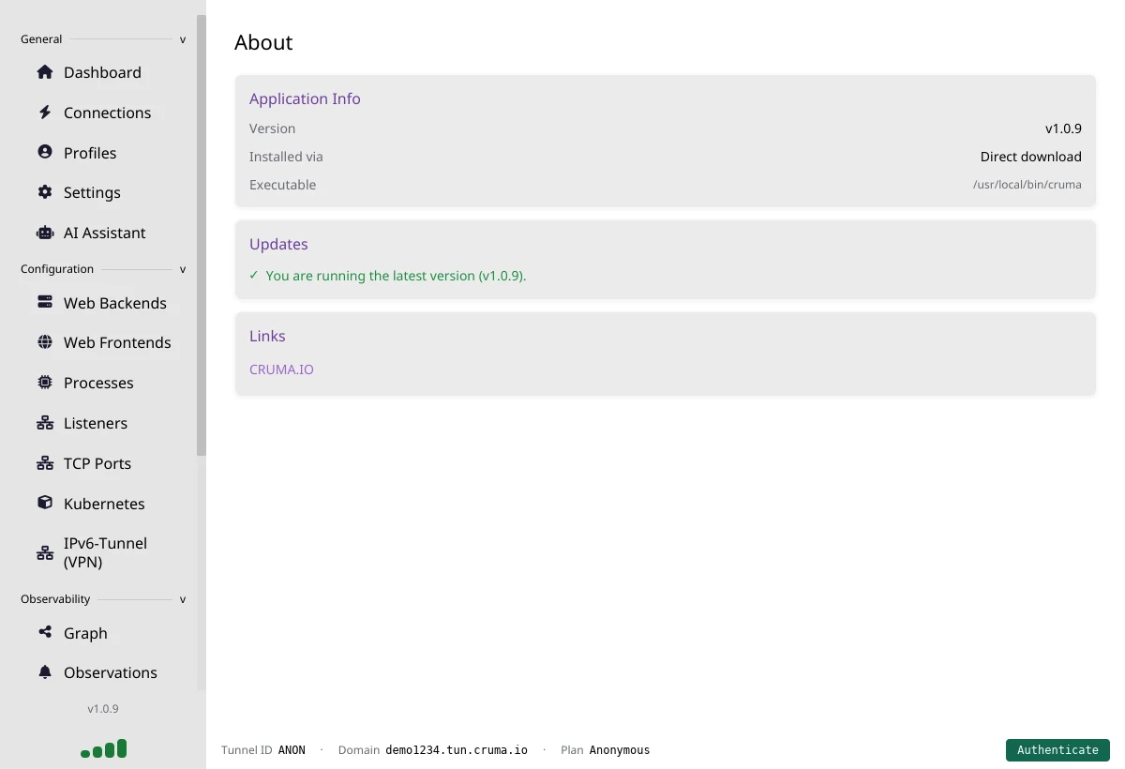Click the Authenticate button
This screenshot has width=1125, height=769.
coord(1057,749)
